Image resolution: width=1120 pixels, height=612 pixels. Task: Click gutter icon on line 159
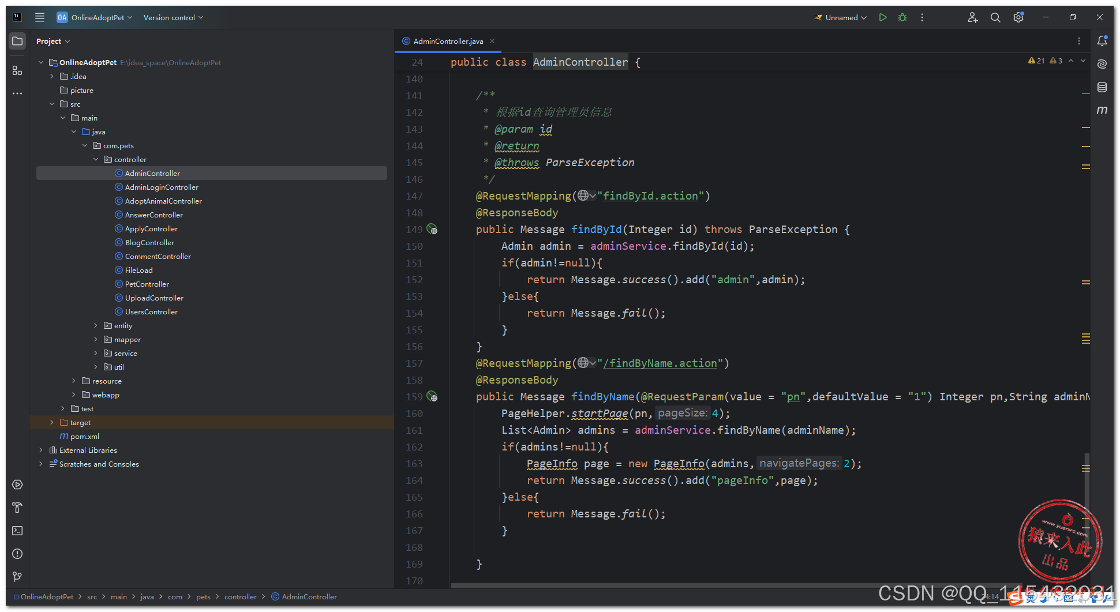432,396
